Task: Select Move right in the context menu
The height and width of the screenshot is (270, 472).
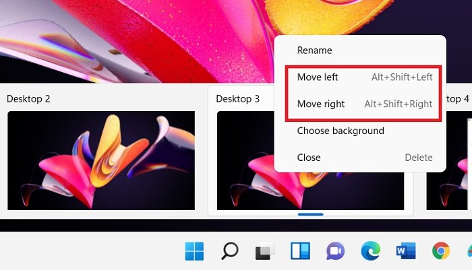Action: [360, 104]
